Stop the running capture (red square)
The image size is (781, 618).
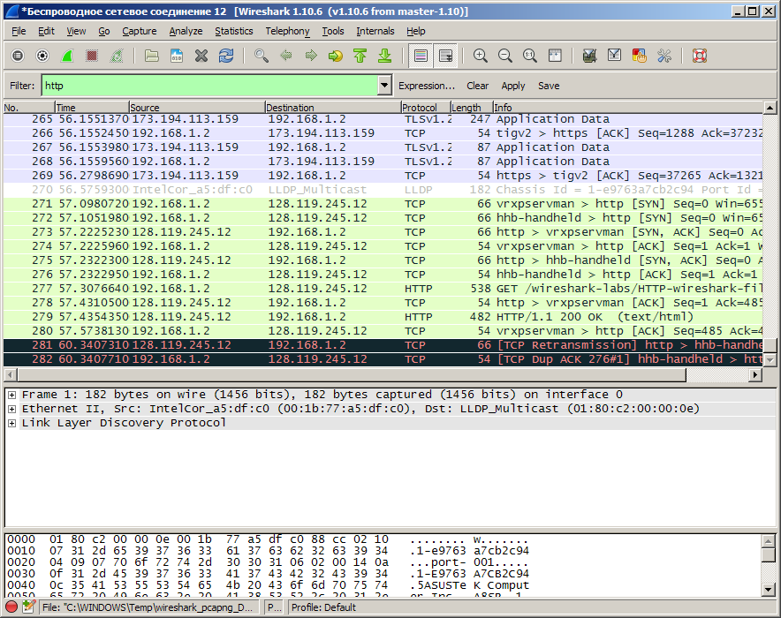point(92,56)
